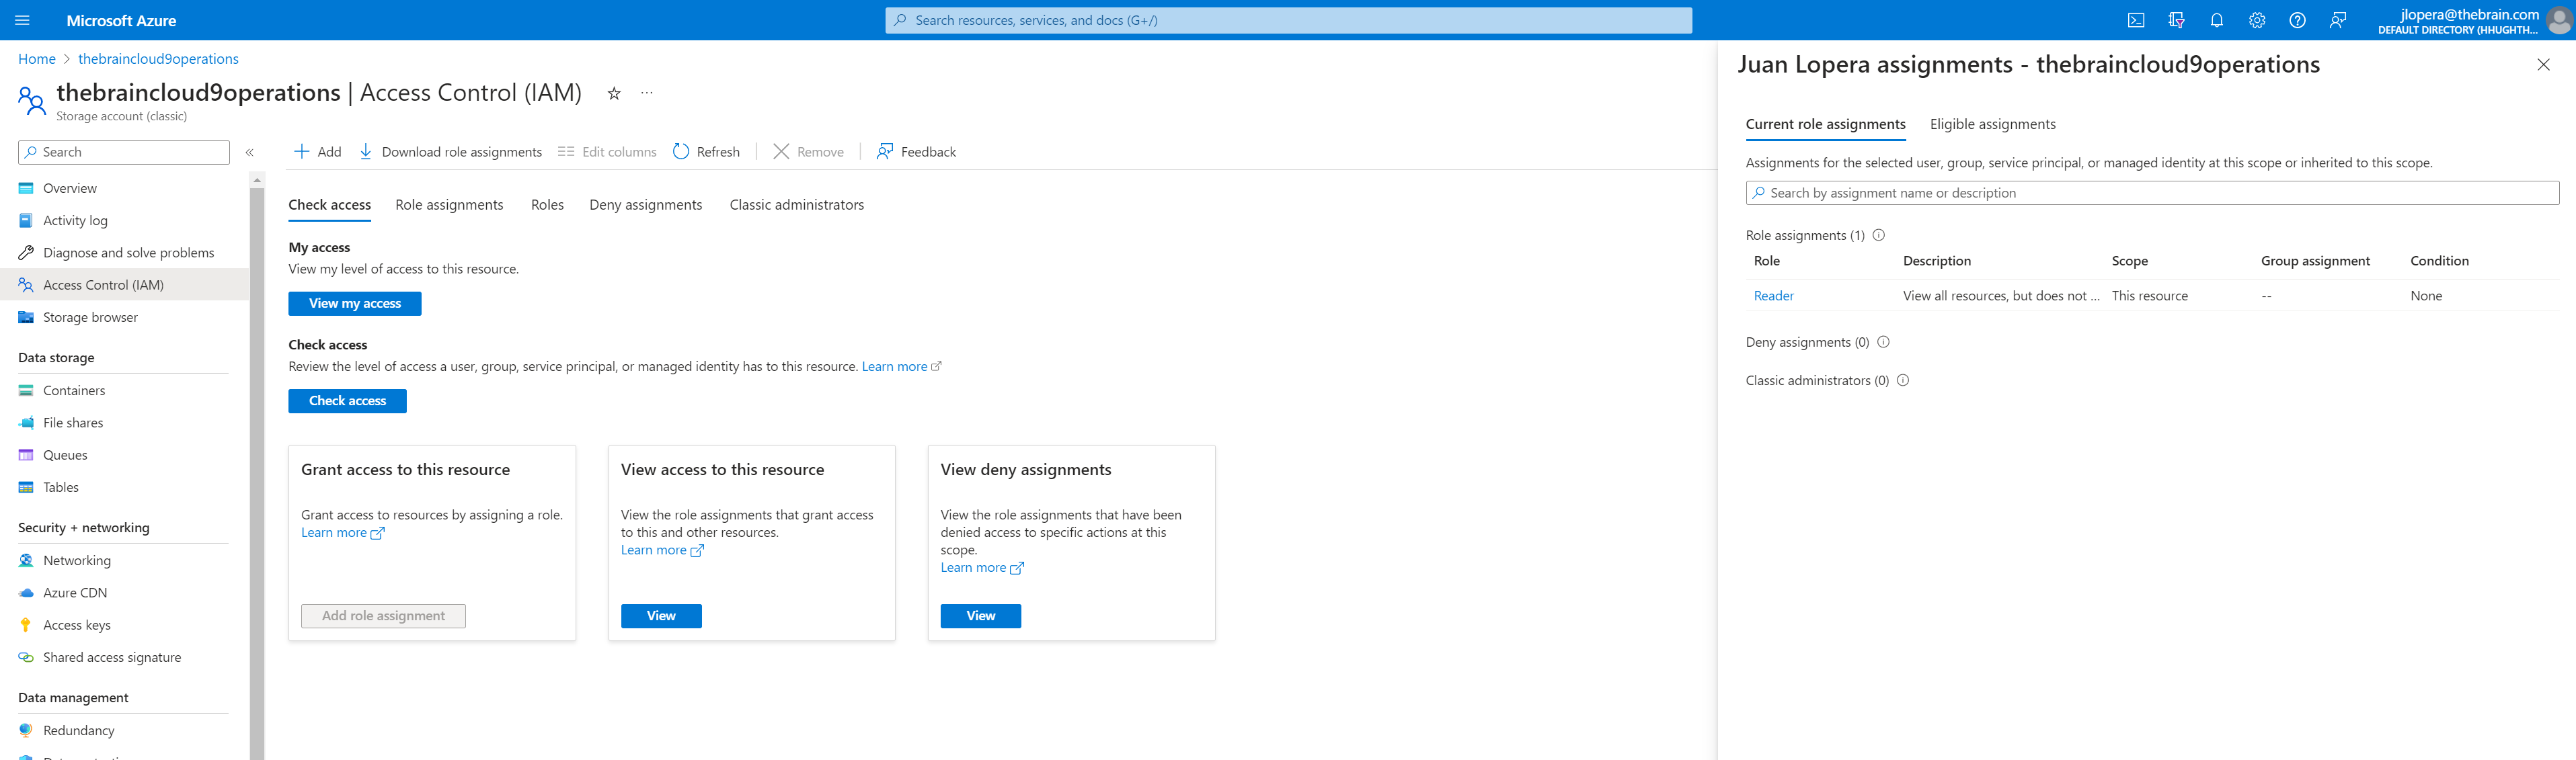Select Containers under Data storage
Viewport: 2576px width, 760px height.
pos(74,390)
